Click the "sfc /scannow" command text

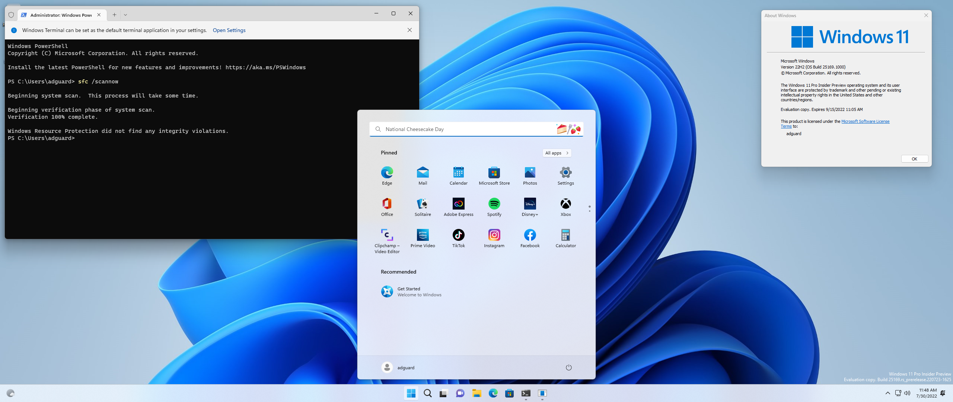(98, 82)
